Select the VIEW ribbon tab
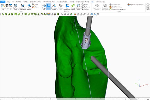This screenshot has height=100, width=150. coord(92,2)
